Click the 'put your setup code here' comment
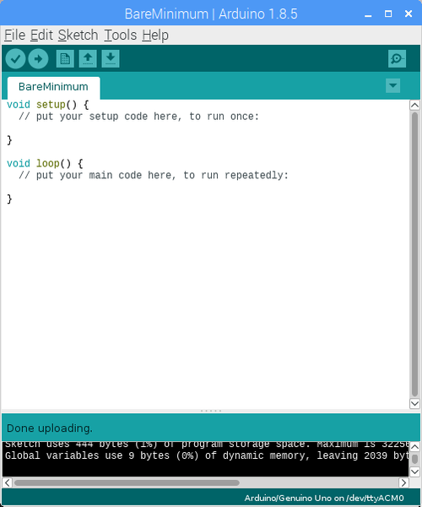This screenshot has width=422, height=507. (138, 117)
